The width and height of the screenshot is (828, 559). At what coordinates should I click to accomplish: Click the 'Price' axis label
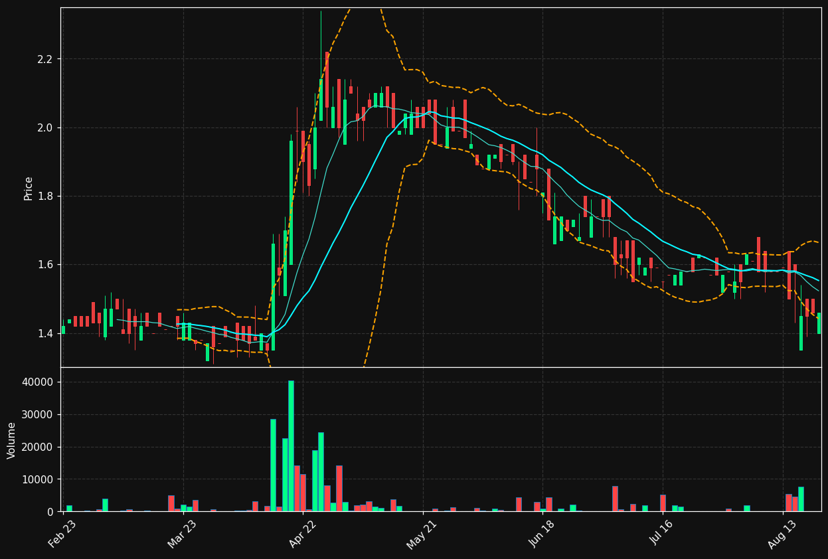29,189
